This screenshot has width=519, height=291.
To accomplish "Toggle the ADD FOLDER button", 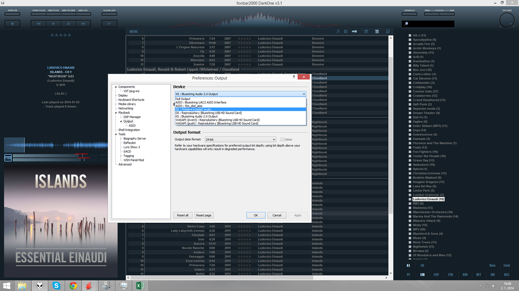I will (x=68, y=13).
